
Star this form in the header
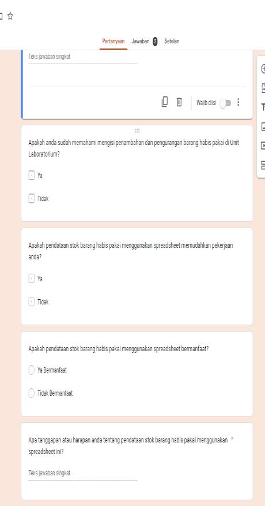10,16
